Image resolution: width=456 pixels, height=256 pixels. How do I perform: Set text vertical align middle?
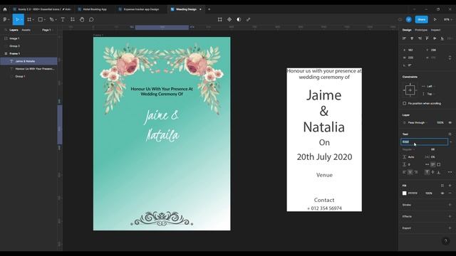432,172
